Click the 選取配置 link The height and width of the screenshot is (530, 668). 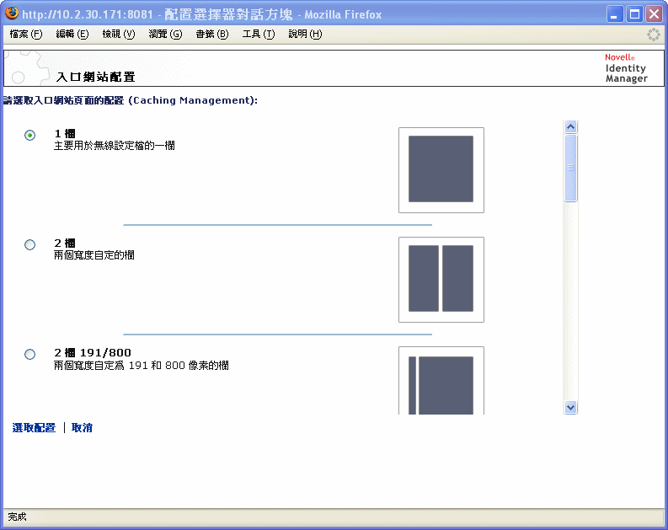34,428
